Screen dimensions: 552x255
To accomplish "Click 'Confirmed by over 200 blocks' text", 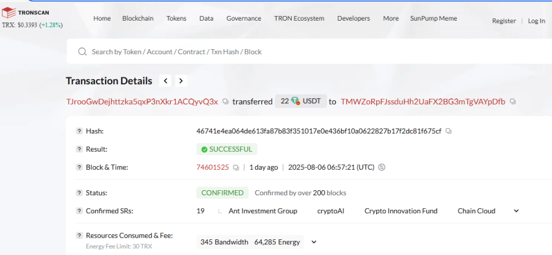I will pyautogui.click(x=300, y=193).
